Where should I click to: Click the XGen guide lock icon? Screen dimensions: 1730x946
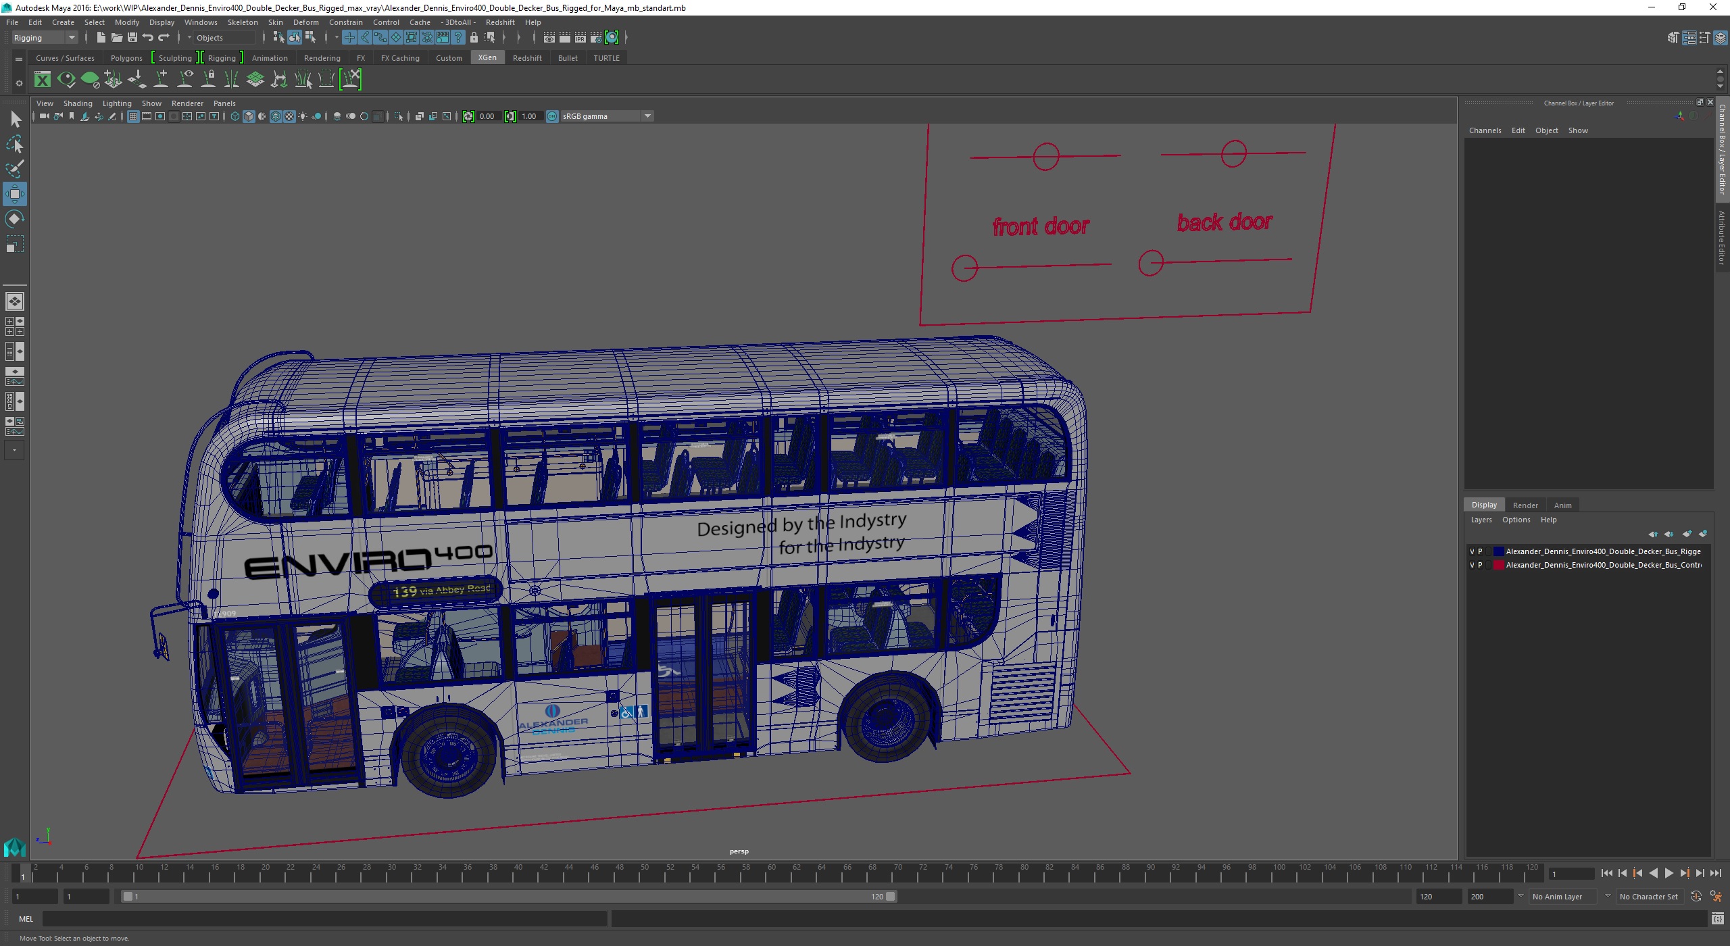(208, 80)
